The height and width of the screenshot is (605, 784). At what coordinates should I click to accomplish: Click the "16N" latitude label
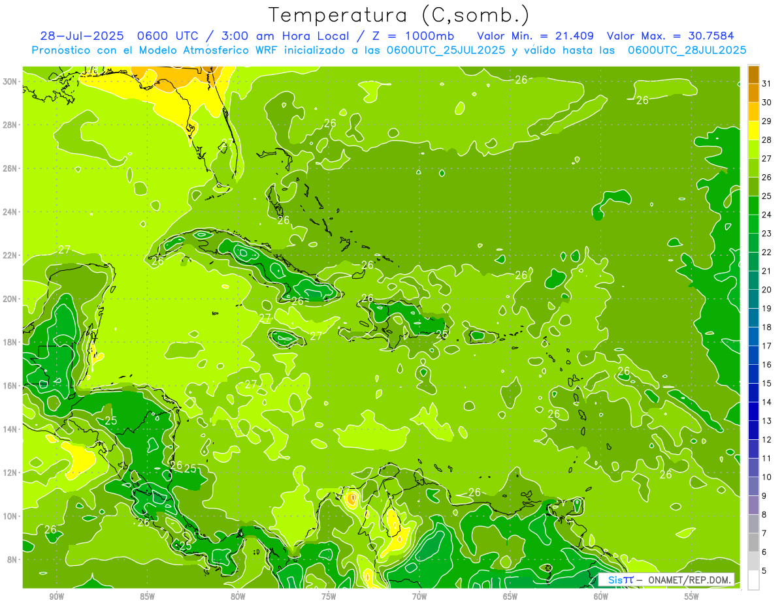(10, 386)
